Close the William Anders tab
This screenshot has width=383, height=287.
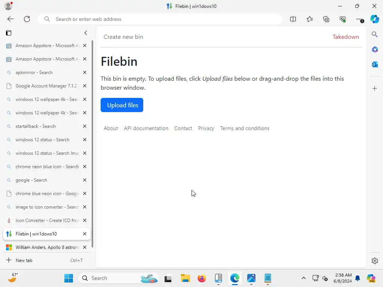tap(85, 247)
